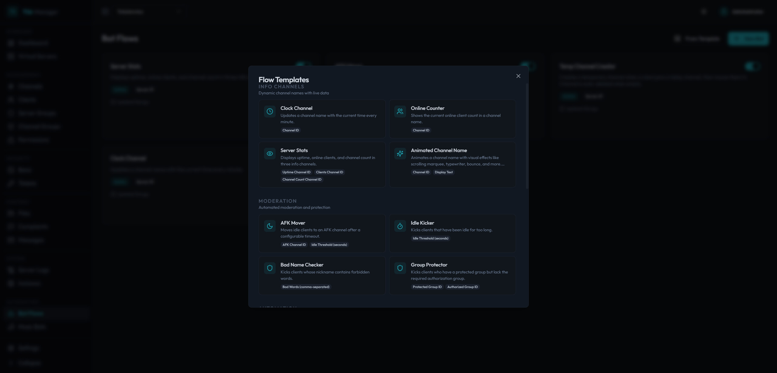Screen dimensions: 777x373
Task: Click the dialog's vertical scrollbar
Action: pyautogui.click(x=527, y=137)
